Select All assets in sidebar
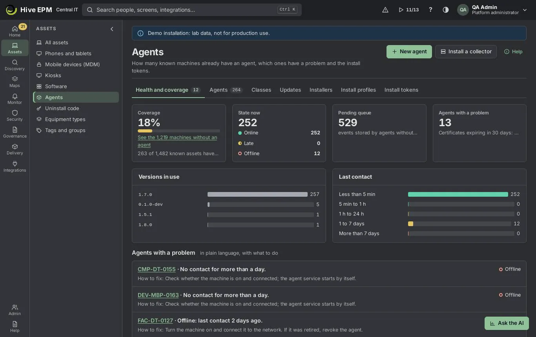 click(x=76, y=42)
